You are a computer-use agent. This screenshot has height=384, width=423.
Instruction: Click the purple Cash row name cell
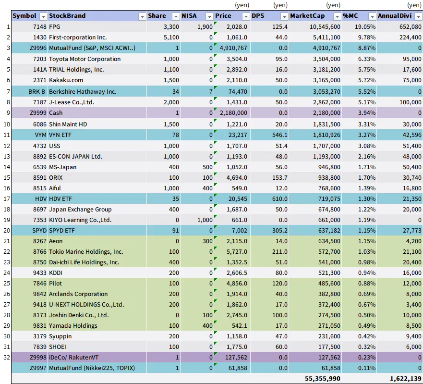[57, 113]
